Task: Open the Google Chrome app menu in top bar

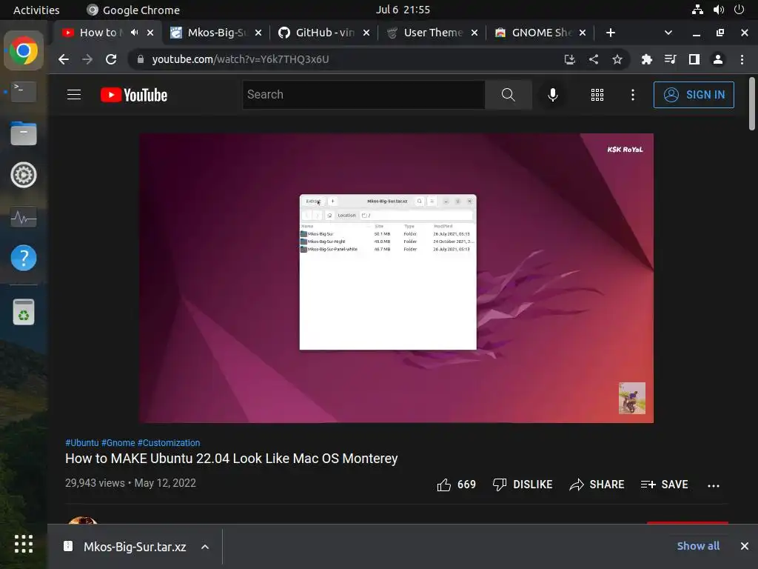Action: click(x=133, y=10)
